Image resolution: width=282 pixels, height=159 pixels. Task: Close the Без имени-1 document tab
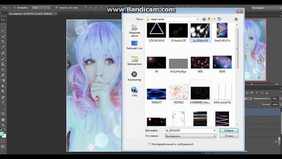pyautogui.click(x=56, y=14)
